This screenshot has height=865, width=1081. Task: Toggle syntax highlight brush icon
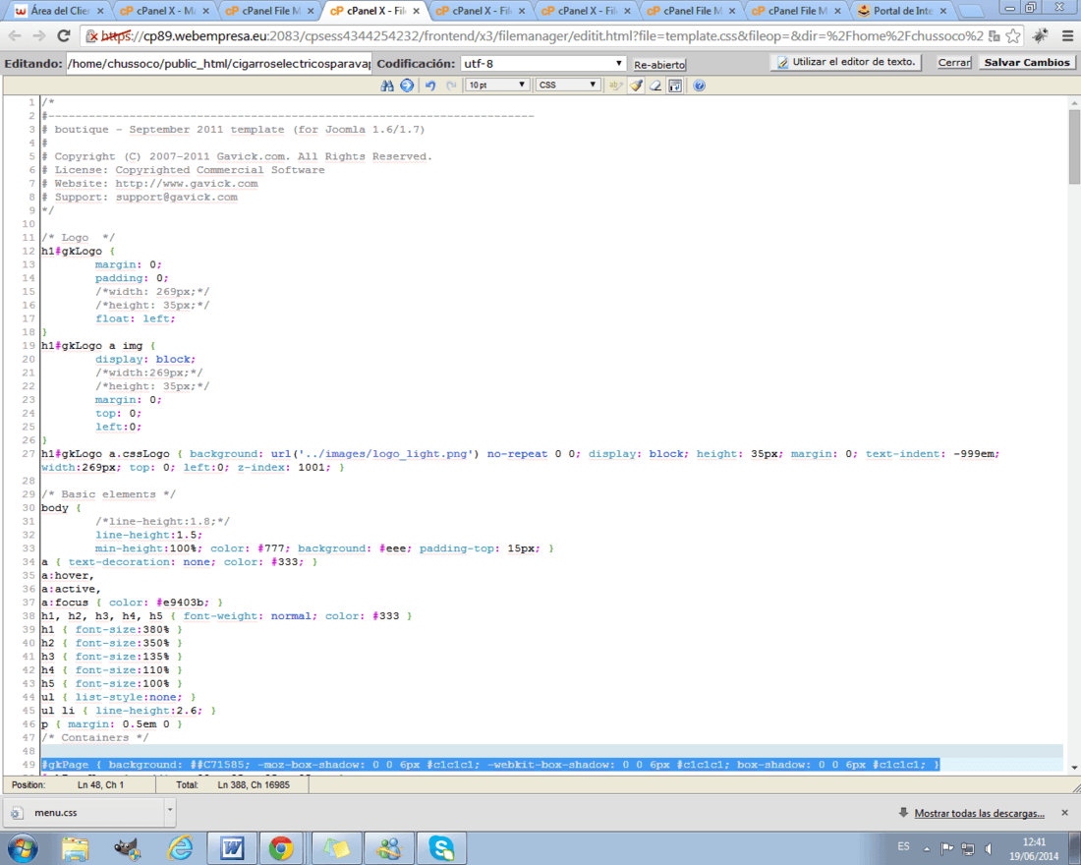tap(636, 86)
